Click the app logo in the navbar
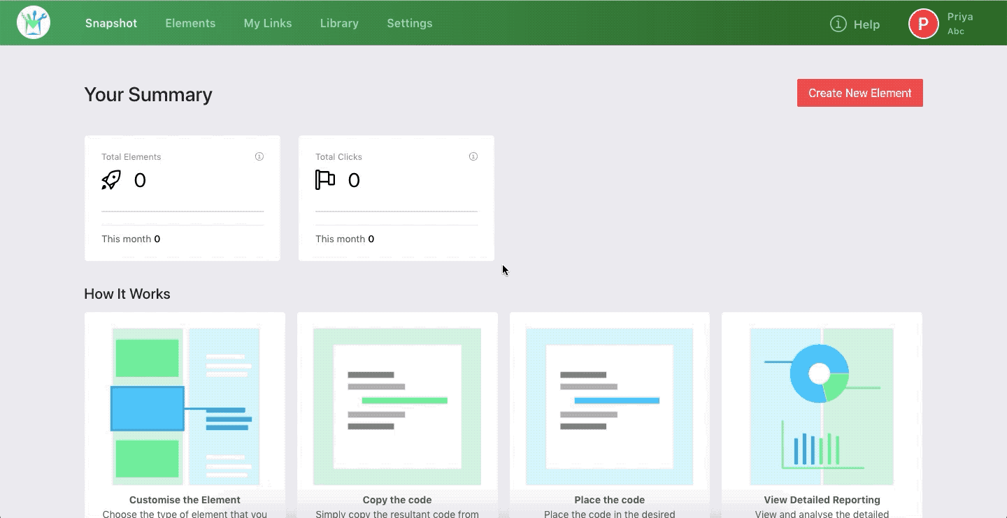The width and height of the screenshot is (1007, 518). (x=33, y=22)
